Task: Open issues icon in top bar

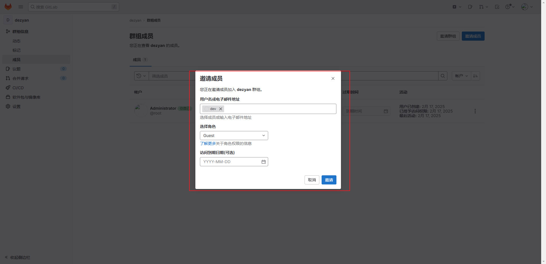Action: (x=470, y=7)
